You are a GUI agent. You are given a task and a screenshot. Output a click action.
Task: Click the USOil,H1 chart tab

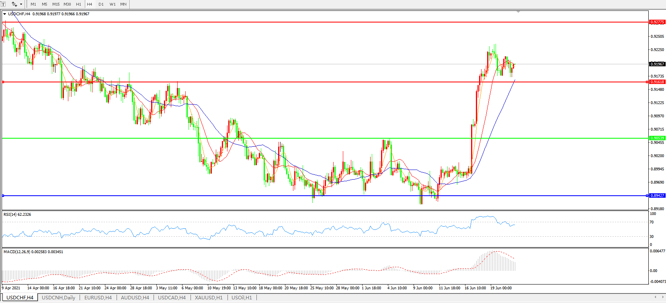tap(242, 298)
